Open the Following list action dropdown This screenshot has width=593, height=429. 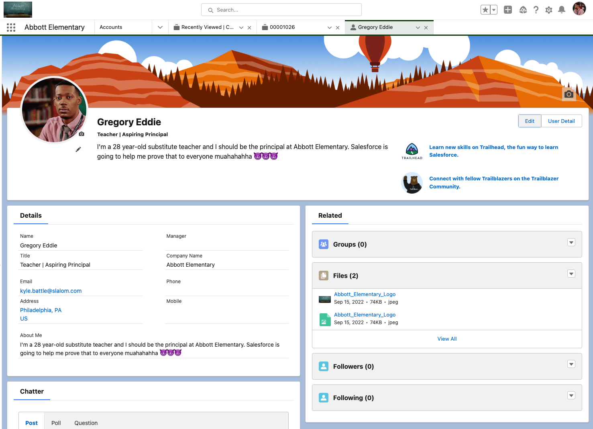pyautogui.click(x=571, y=396)
